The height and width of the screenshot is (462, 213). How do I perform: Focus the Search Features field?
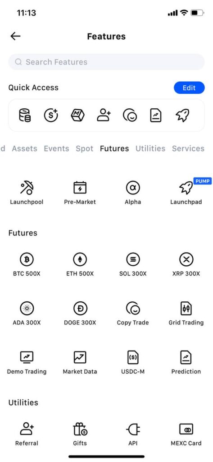point(106,62)
